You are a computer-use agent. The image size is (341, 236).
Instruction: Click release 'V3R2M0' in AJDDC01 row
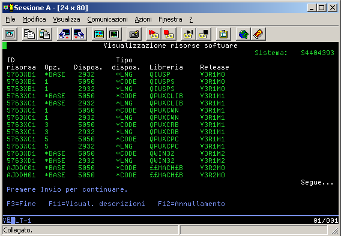(x=213, y=168)
